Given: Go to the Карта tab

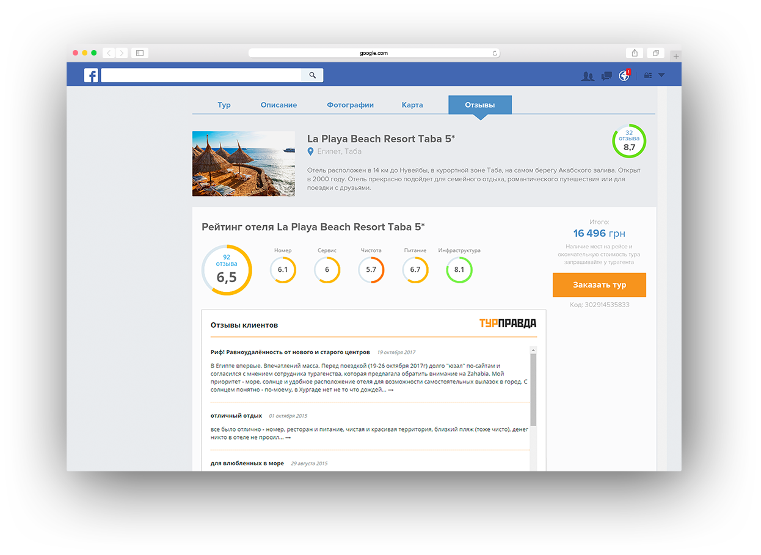Looking at the screenshot, I should [x=412, y=105].
